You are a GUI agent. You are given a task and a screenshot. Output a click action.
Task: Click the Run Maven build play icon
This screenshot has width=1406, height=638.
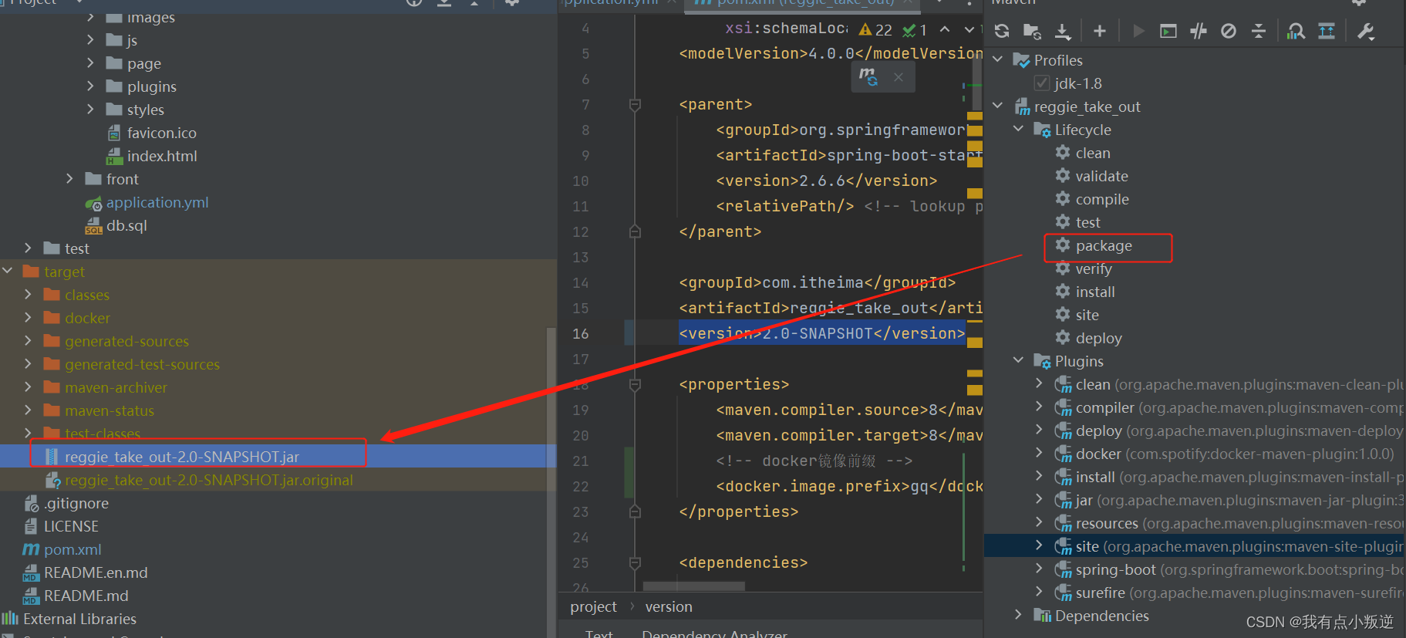(x=1138, y=31)
